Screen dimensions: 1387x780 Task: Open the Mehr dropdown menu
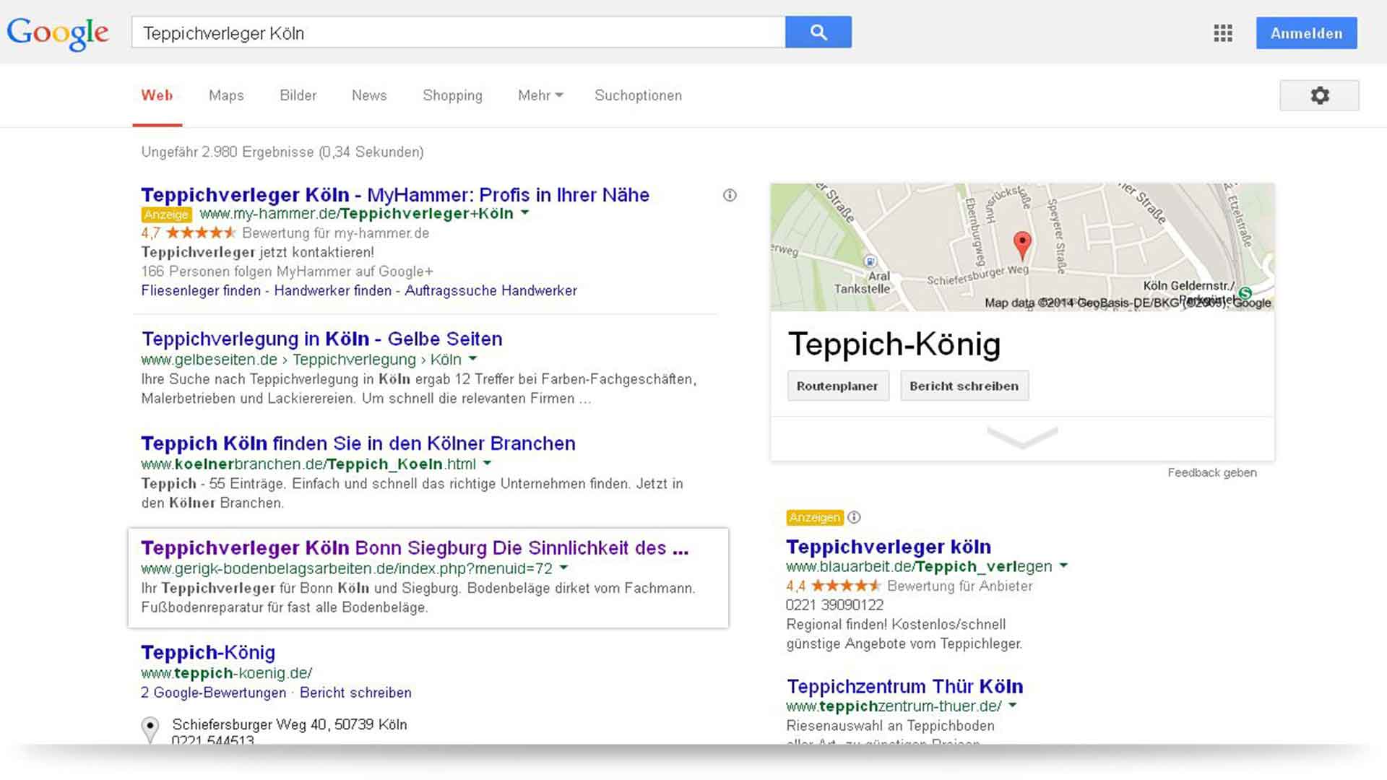(x=540, y=95)
